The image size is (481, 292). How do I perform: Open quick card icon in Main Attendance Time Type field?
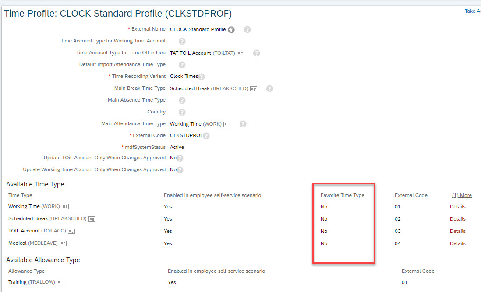[x=227, y=124]
